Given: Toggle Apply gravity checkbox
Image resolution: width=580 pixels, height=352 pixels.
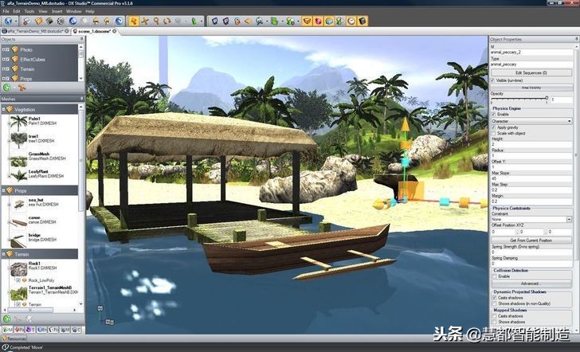Looking at the screenshot, I should 493,127.
